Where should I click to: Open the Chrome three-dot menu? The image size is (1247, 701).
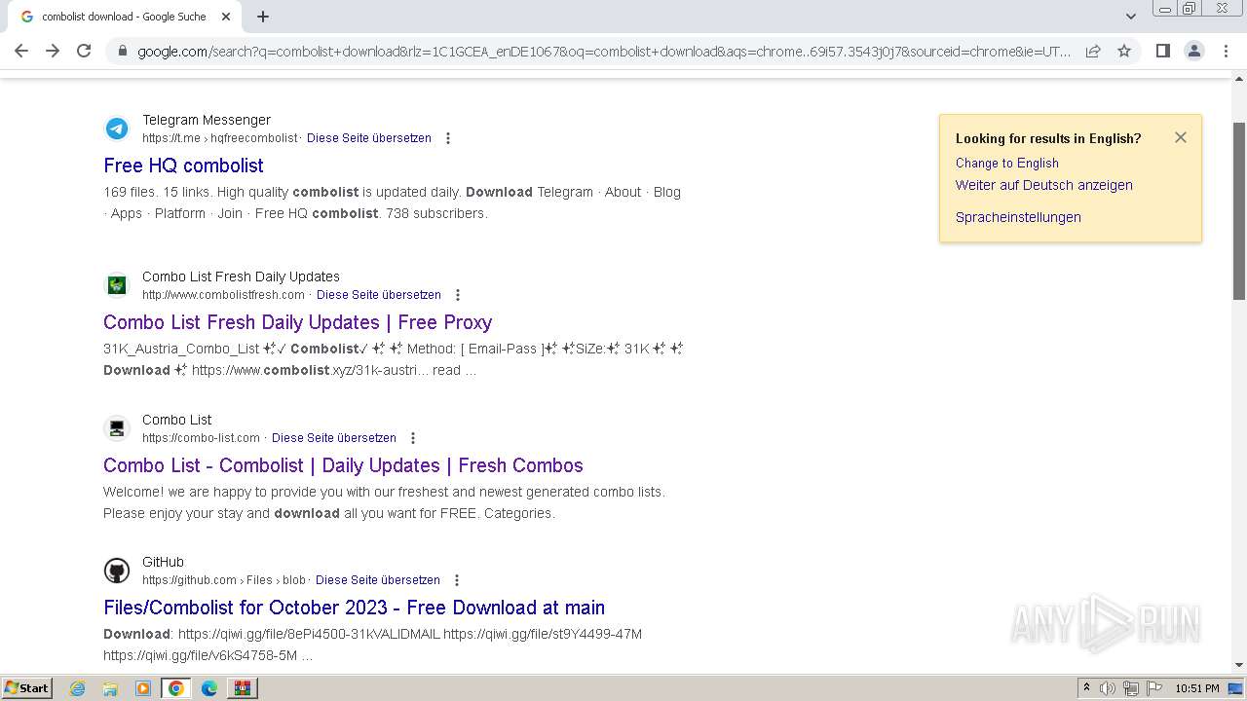[1226, 51]
